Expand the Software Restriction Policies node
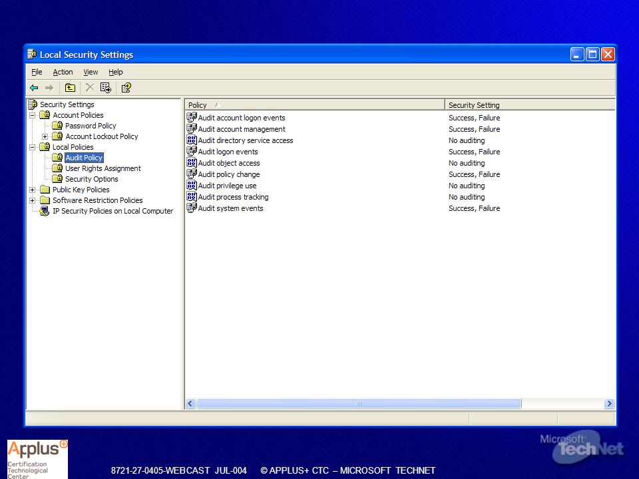 pyautogui.click(x=32, y=200)
